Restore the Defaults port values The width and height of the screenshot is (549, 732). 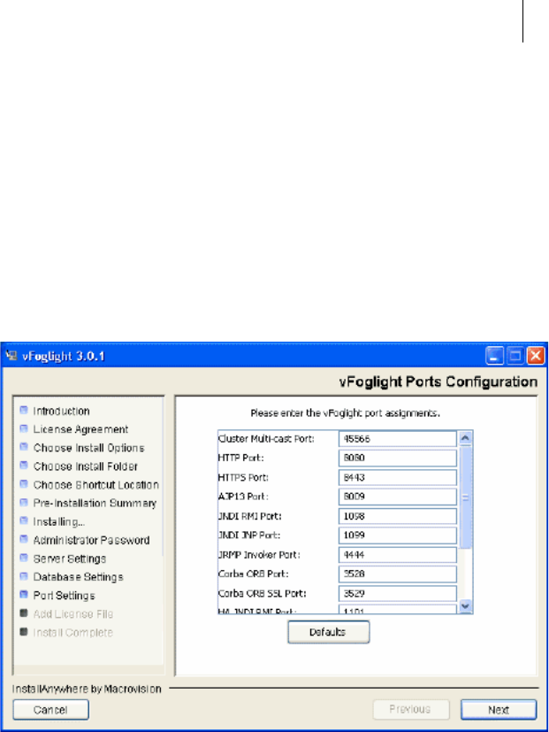[x=328, y=632]
